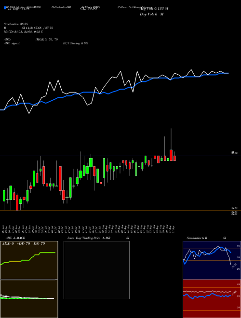
Task: Click the MACD histogram panel below ADX
Action: [29, 299]
